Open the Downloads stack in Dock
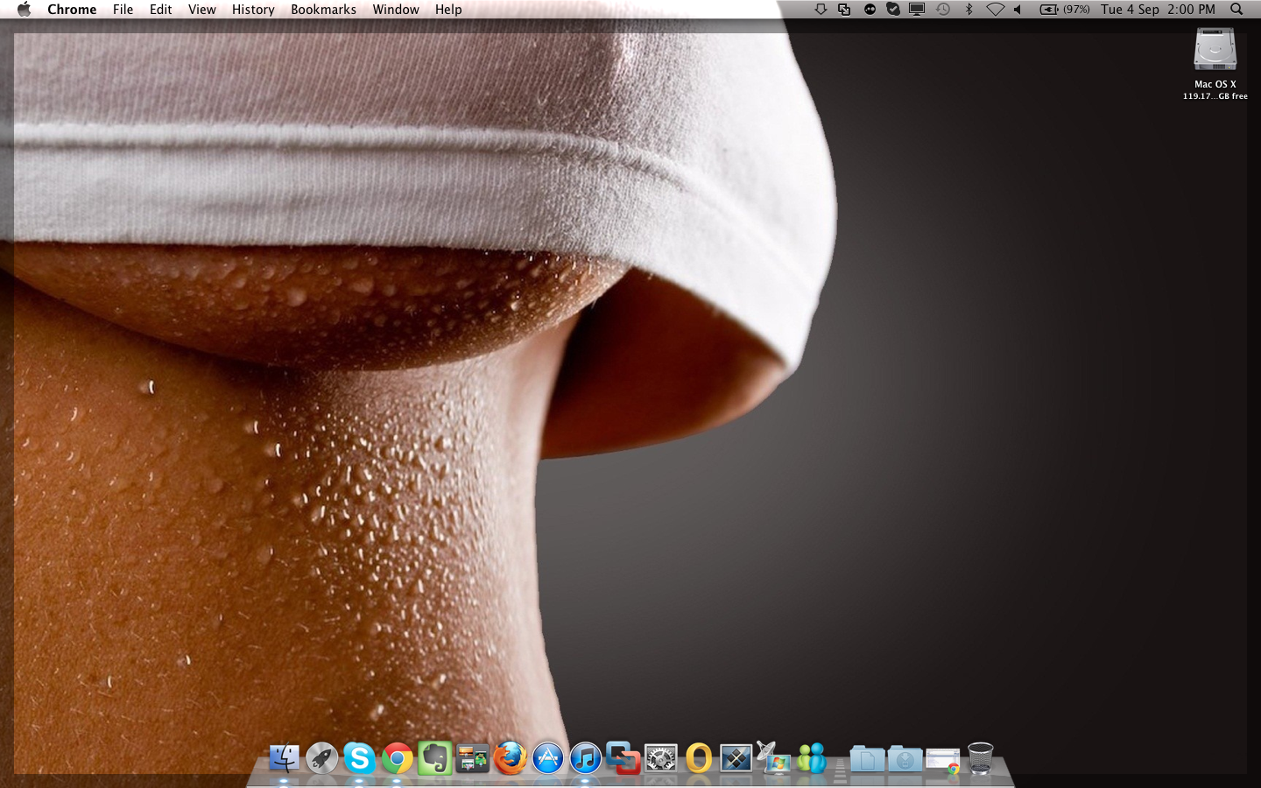Viewport: 1261px width, 788px height. pyautogui.click(x=905, y=758)
